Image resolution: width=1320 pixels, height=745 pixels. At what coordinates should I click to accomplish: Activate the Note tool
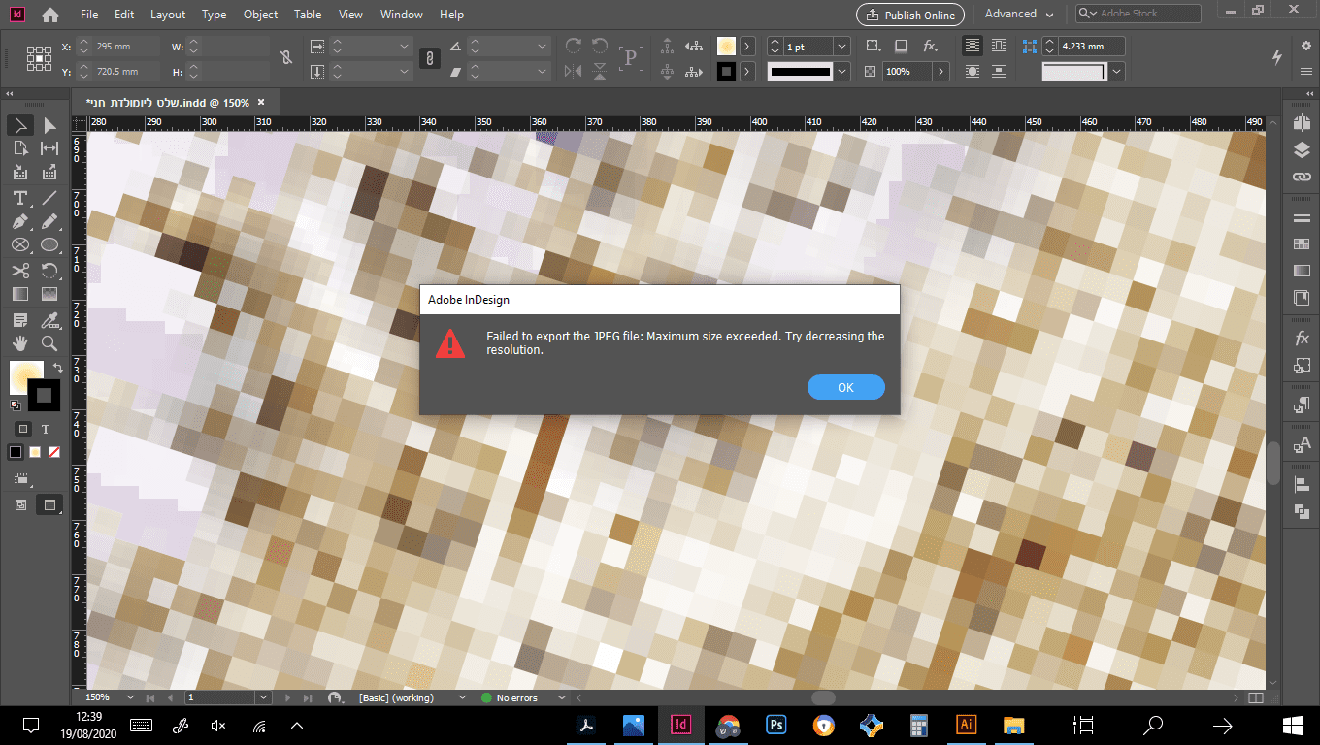(19, 320)
